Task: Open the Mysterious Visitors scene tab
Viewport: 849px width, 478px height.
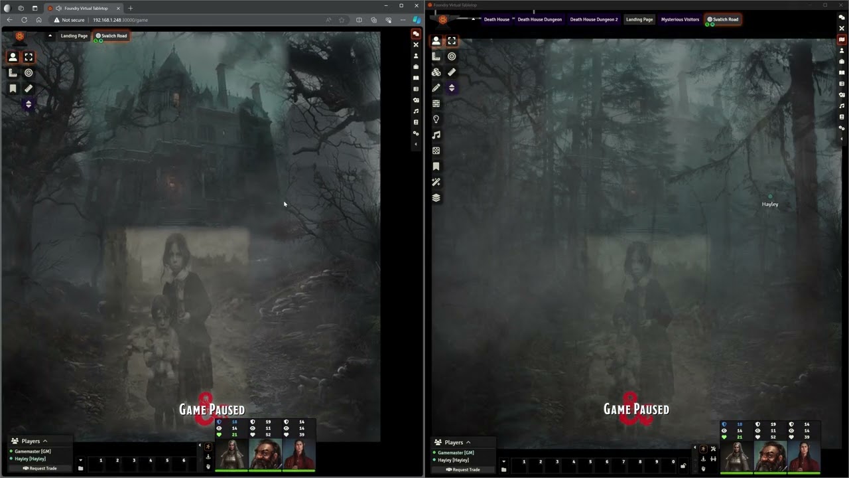Action: click(680, 19)
